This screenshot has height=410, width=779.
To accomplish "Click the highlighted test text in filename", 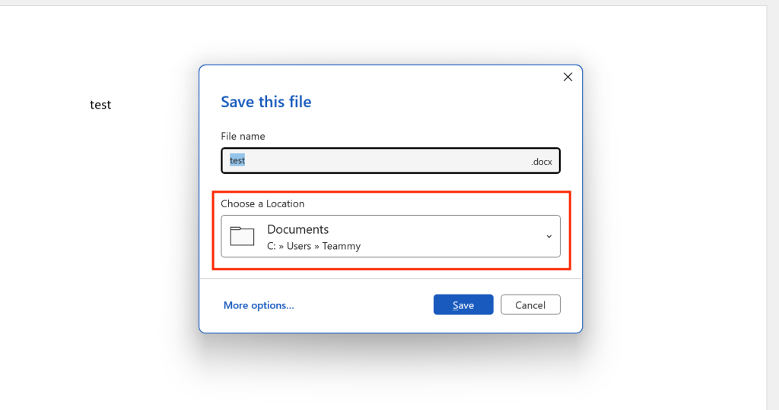I will point(237,161).
